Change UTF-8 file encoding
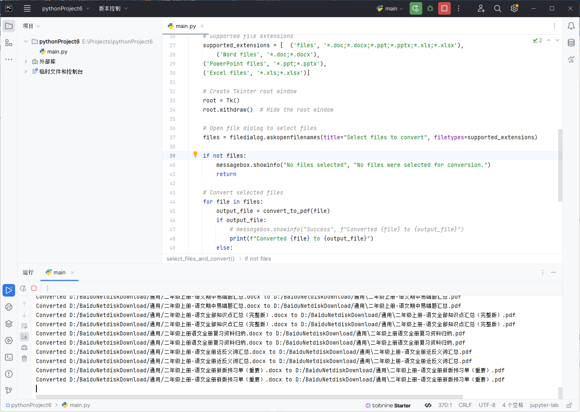580x412 pixels. click(x=487, y=405)
